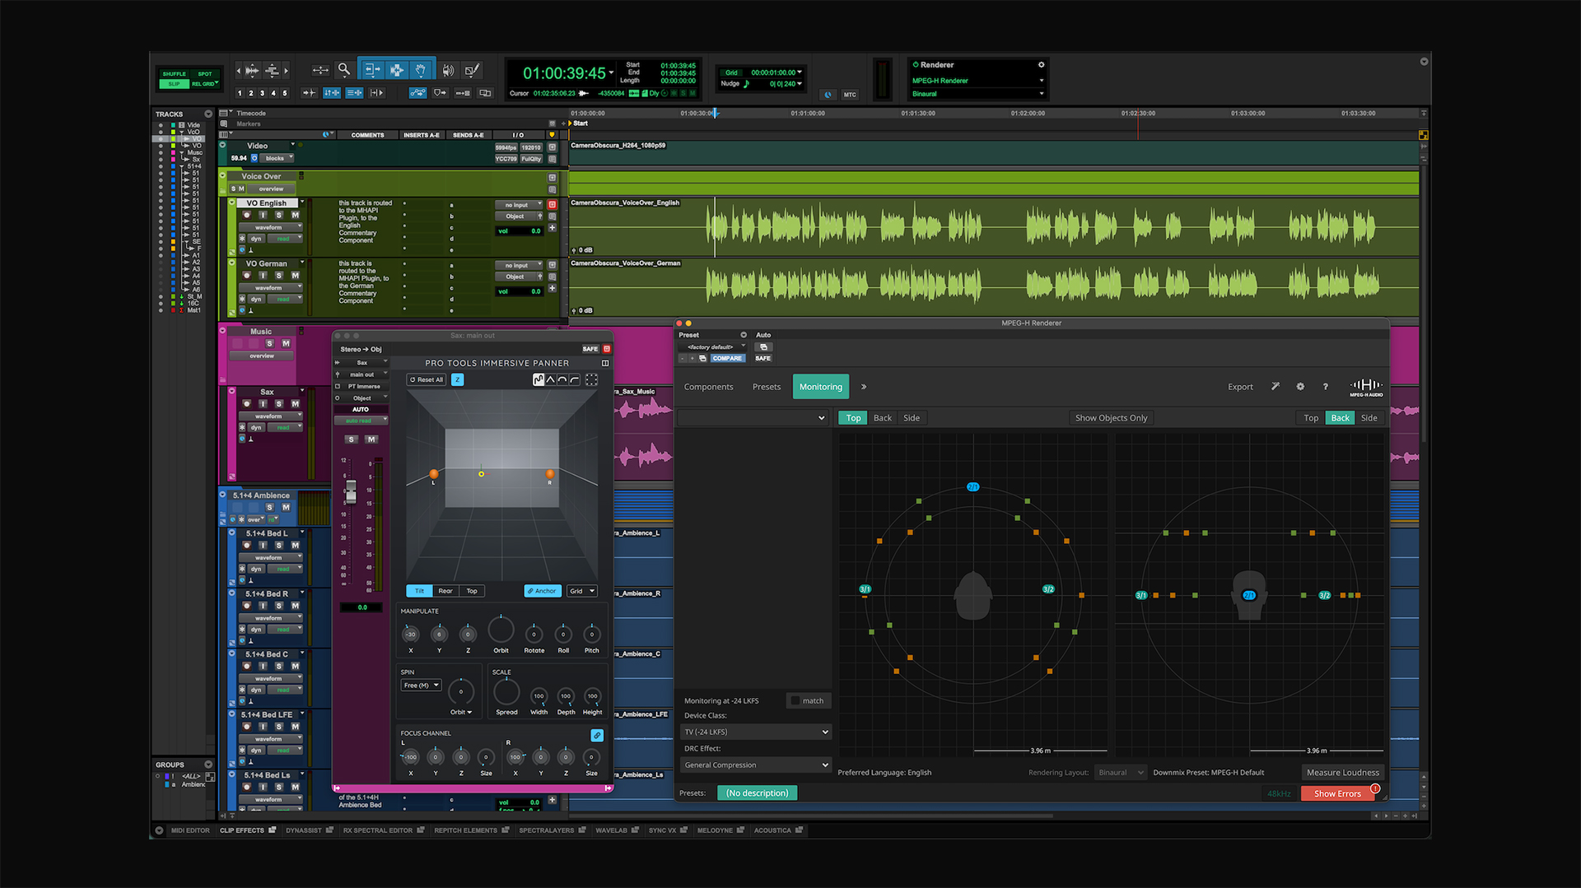Select Rear view in Immersive Panner

445,591
